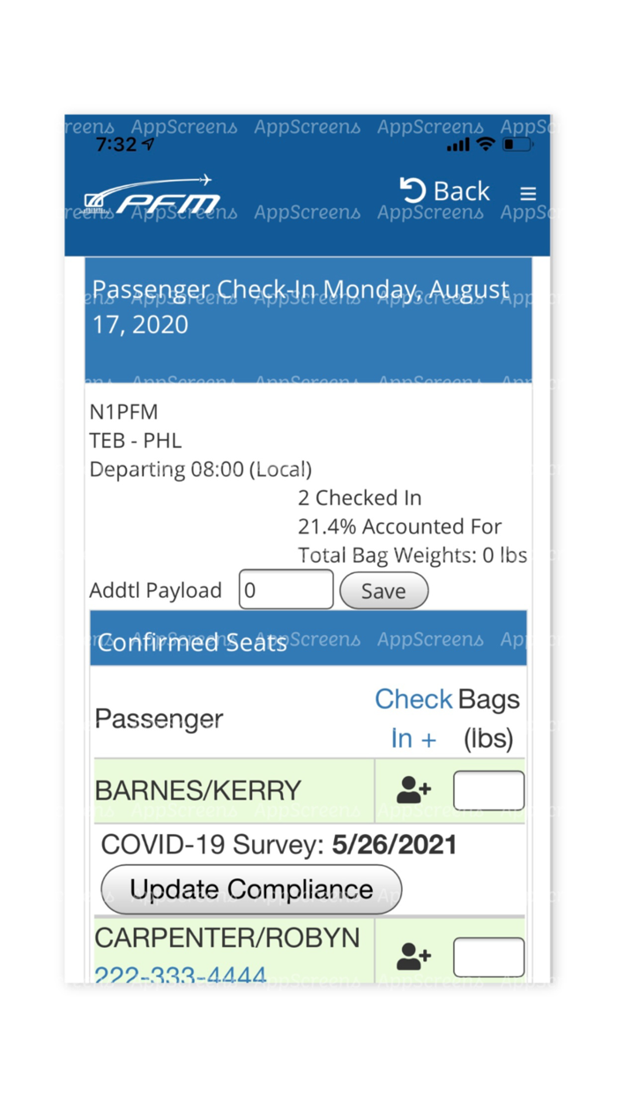Image resolution: width=617 pixels, height=1097 pixels.
Task: Select the Addtl Payload input field
Action: 286,589
